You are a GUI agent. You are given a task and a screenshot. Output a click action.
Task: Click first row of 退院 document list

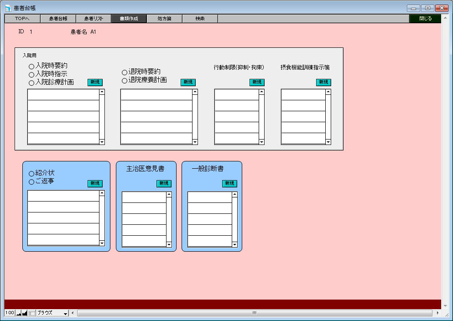156,95
